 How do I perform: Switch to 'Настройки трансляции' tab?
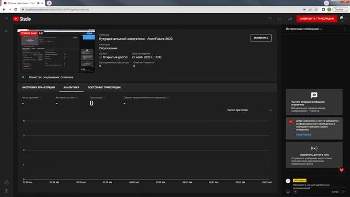(x=38, y=88)
